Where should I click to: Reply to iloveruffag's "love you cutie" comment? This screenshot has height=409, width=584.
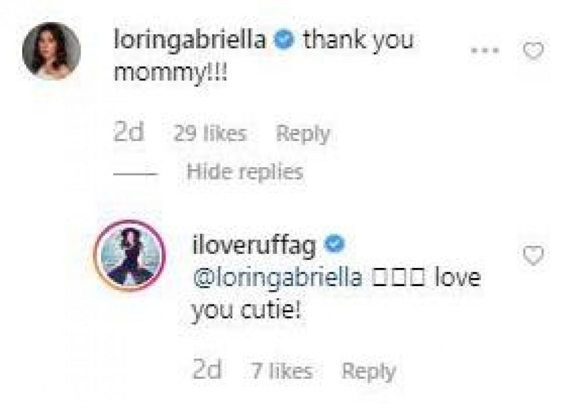tap(368, 371)
